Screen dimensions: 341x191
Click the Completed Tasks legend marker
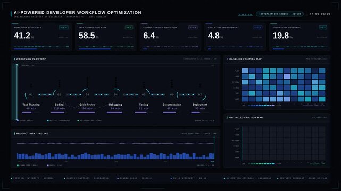[x=18, y=166]
